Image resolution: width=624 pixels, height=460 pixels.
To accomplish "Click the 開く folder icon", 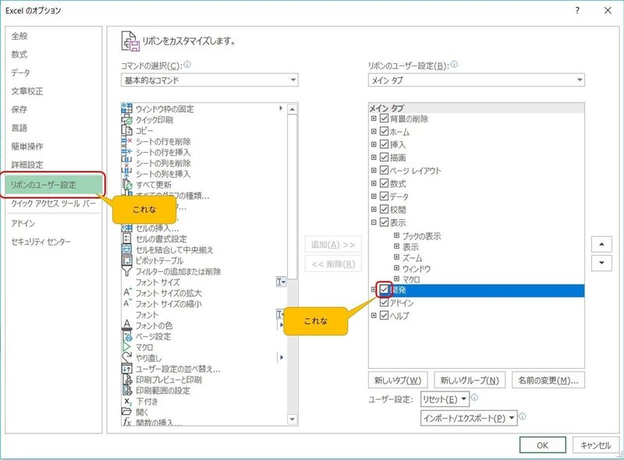I will pyautogui.click(x=126, y=412).
